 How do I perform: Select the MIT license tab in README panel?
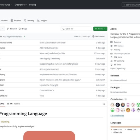tap(13, 104)
